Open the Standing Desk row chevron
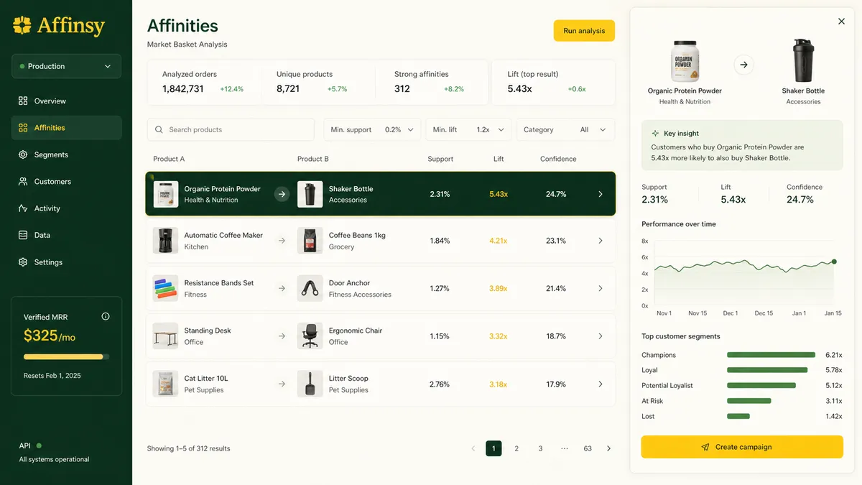 pos(601,336)
